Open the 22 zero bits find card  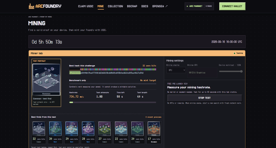coord(121,133)
